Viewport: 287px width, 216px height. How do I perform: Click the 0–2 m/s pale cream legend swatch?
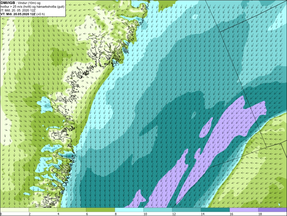pos(14,210)
